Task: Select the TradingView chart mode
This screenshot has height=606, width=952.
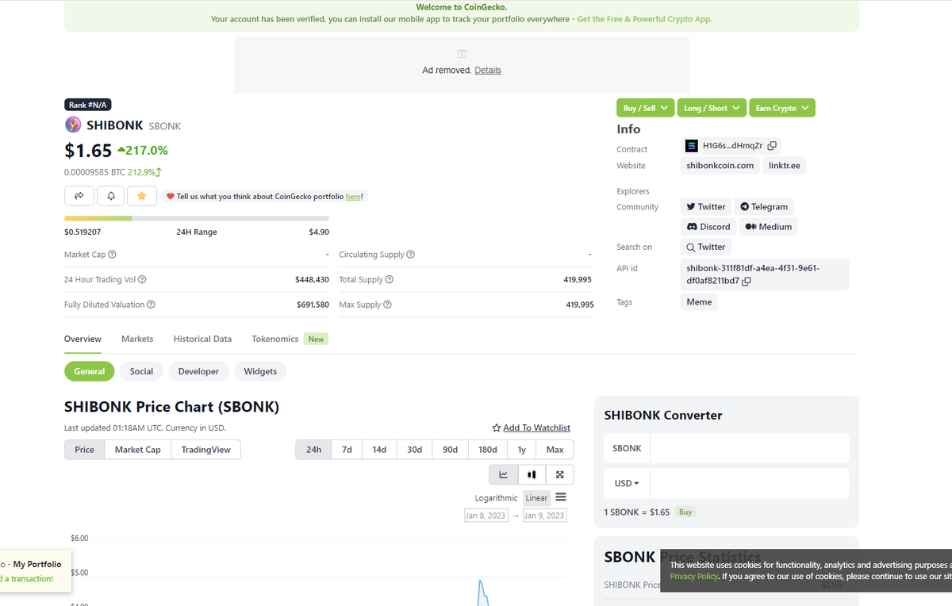Action: click(x=205, y=450)
